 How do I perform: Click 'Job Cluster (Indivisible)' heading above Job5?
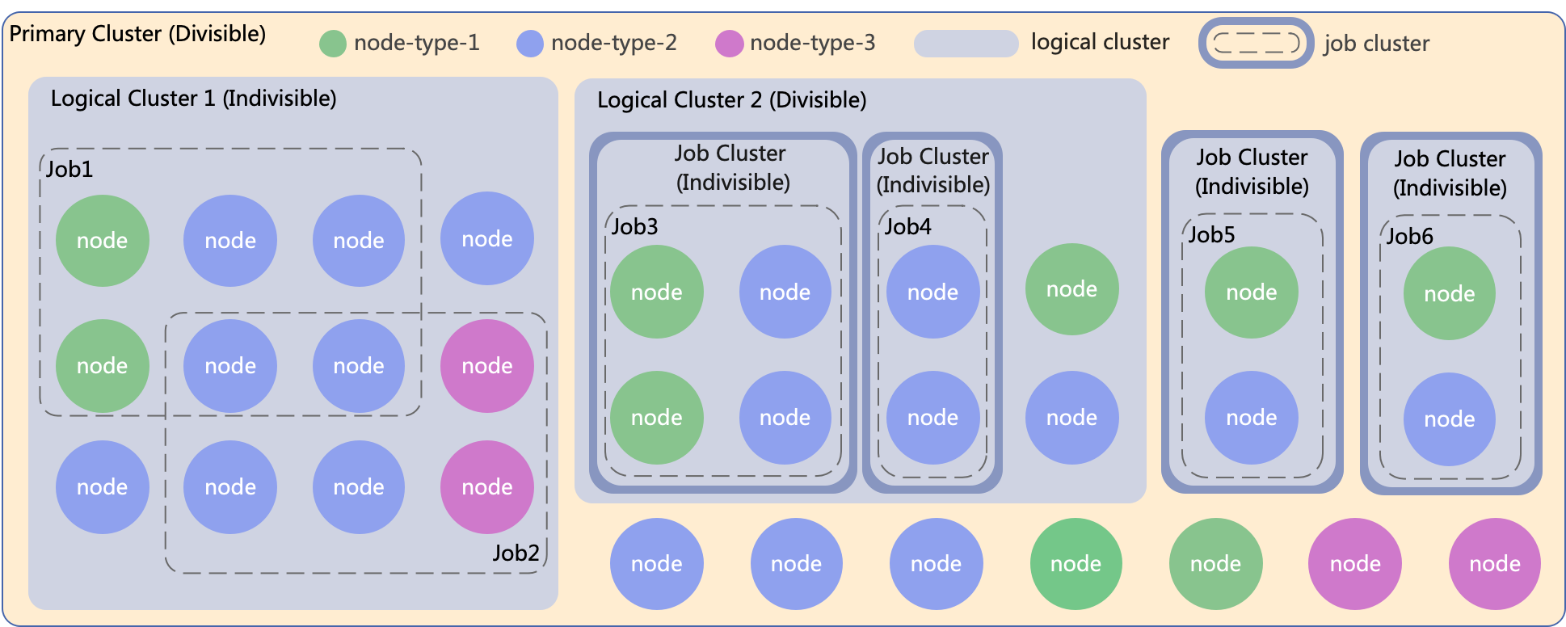point(1252,172)
